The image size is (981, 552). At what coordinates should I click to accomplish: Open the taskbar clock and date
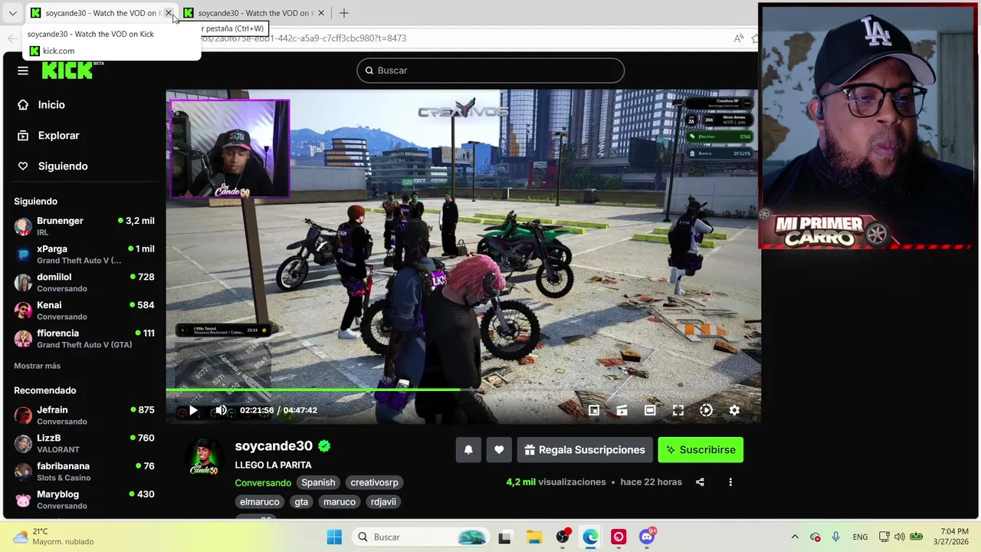click(949, 537)
